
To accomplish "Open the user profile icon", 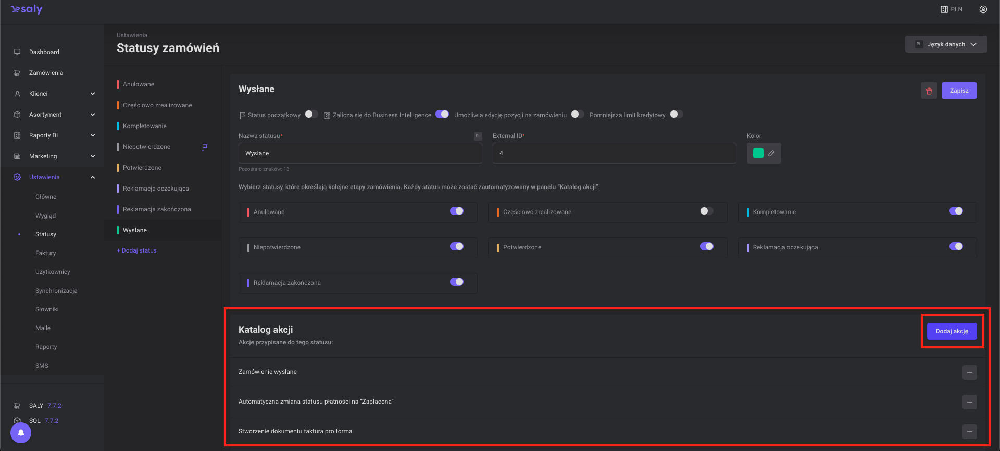I will click(983, 9).
